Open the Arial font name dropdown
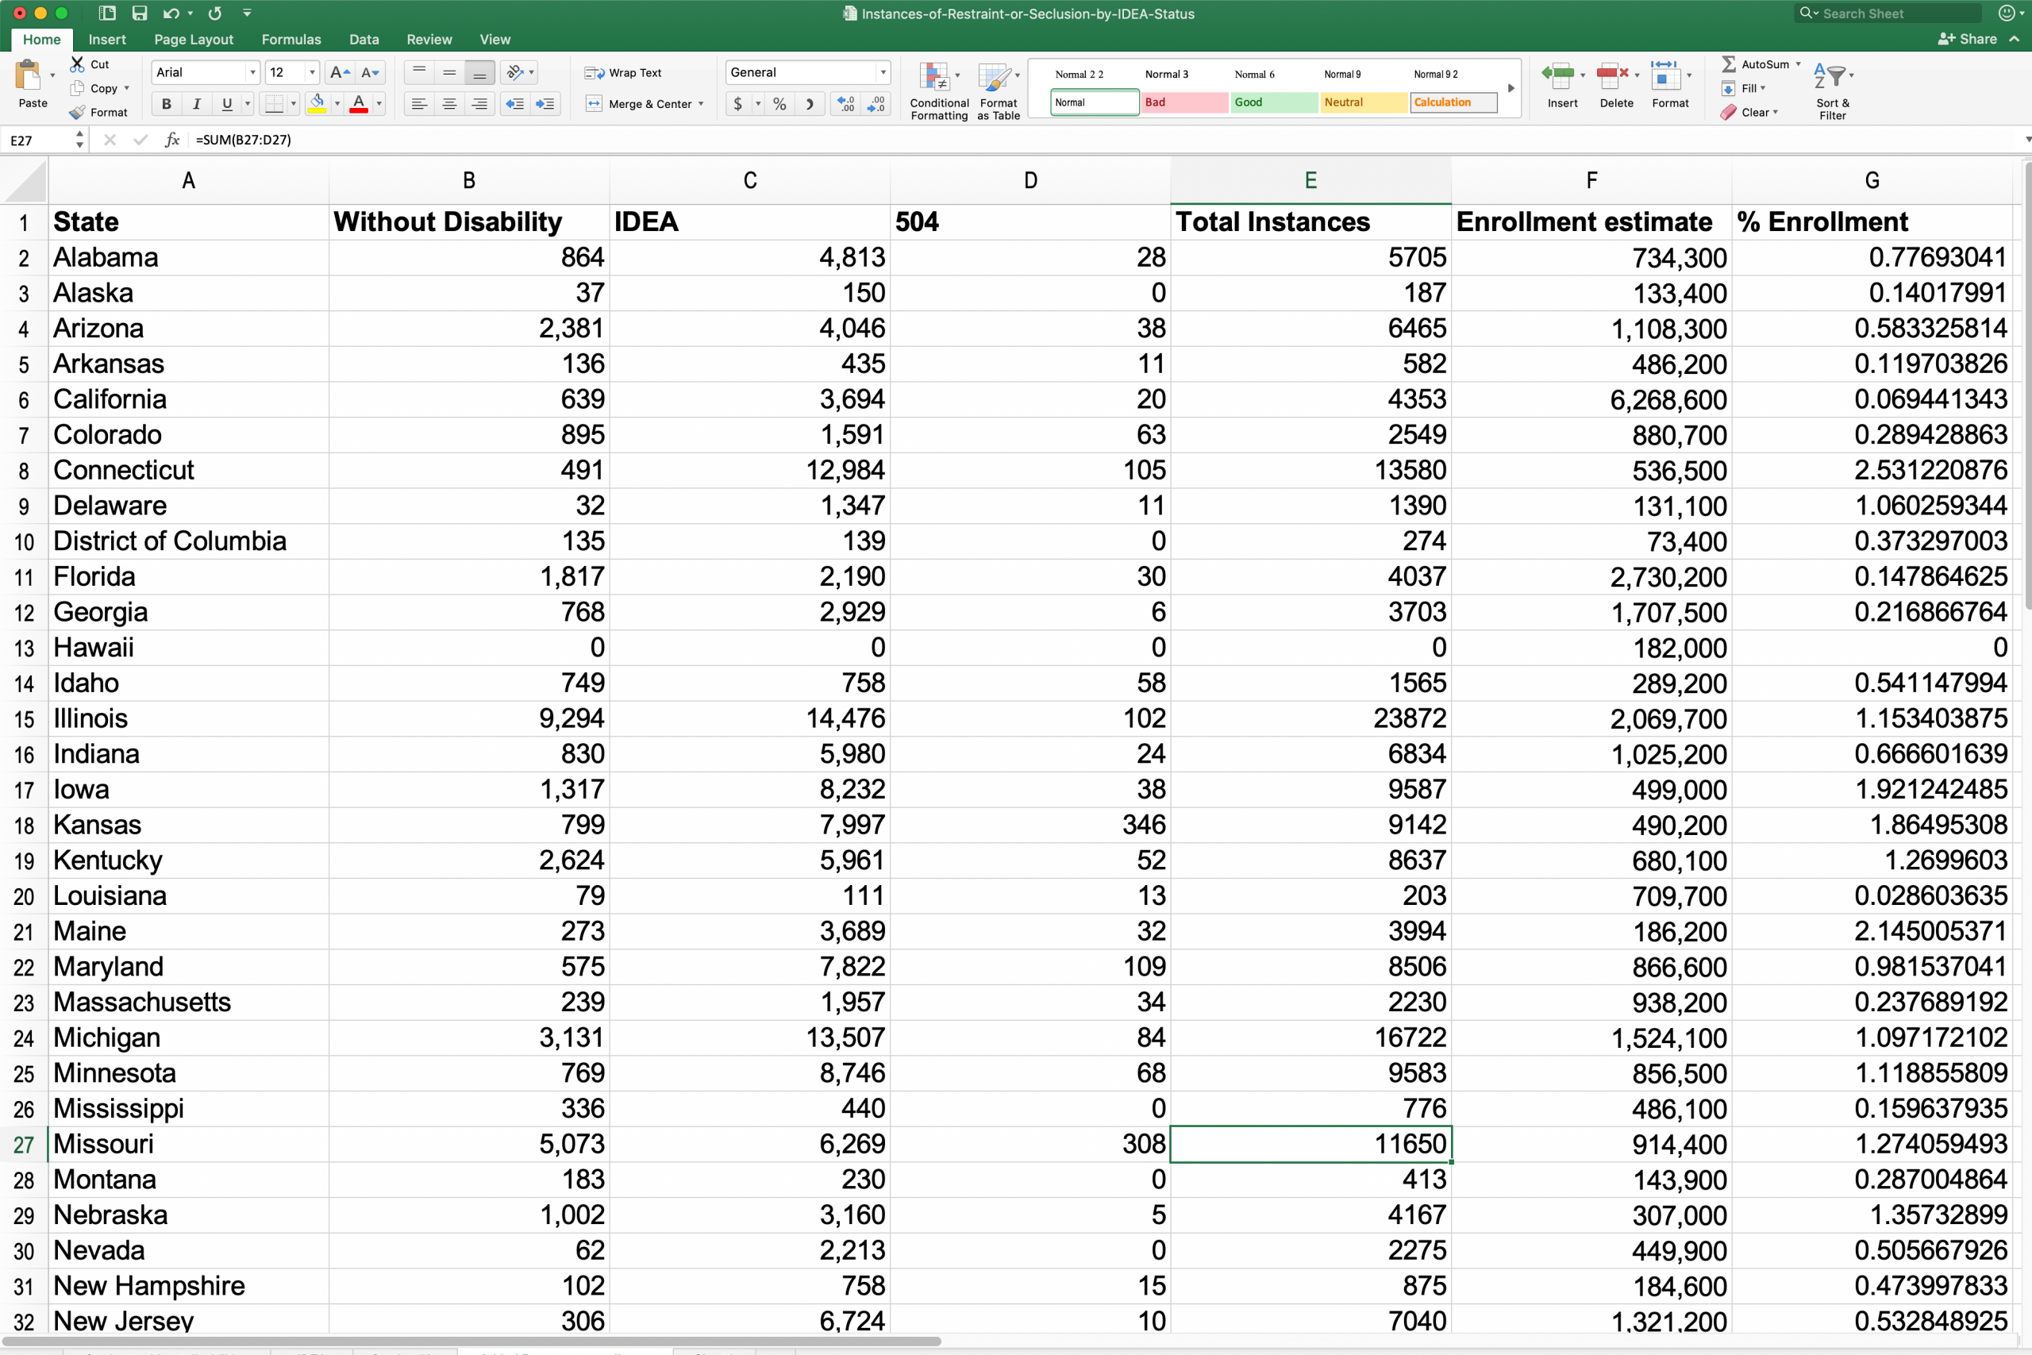 (x=252, y=72)
